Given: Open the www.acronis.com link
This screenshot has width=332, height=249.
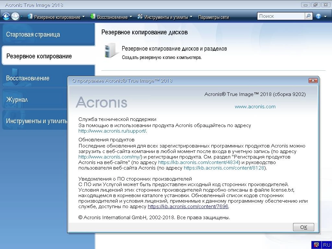Looking at the screenshot, I should coord(255,107).
